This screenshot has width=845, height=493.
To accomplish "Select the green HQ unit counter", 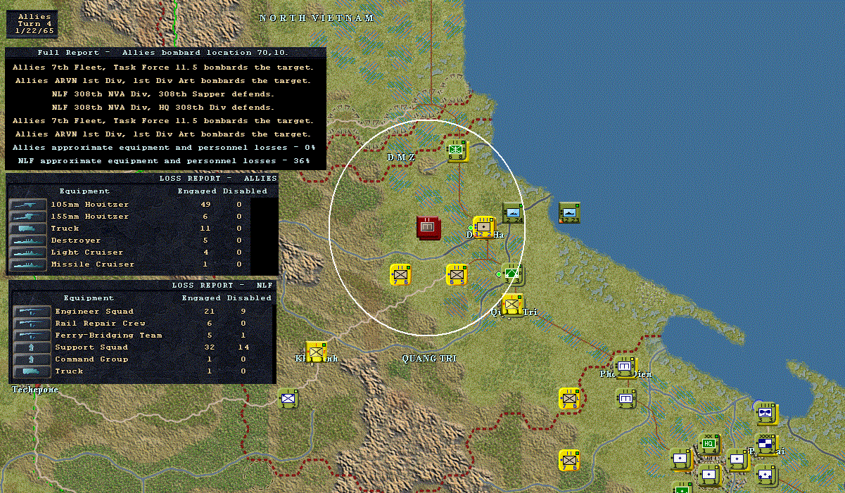I will point(709,444).
